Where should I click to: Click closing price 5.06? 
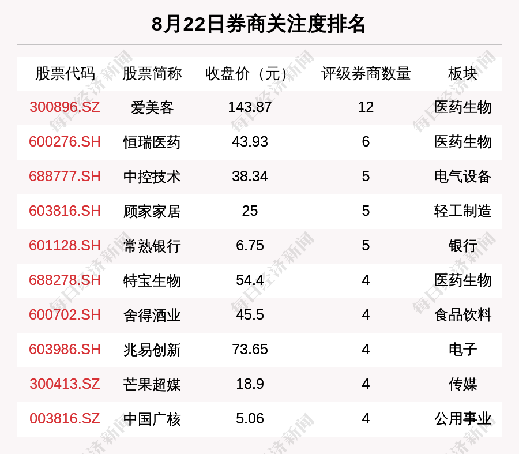point(250,419)
